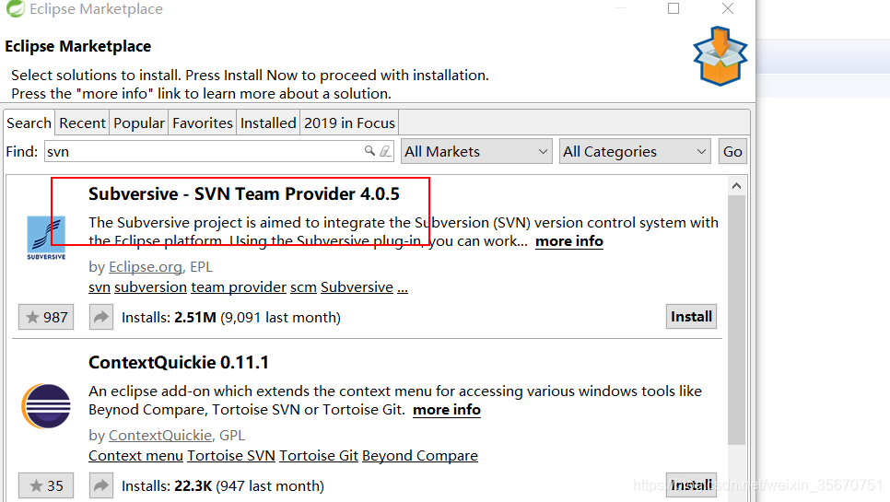
Task: Open the ContextQuickie author link
Action: tap(160, 435)
